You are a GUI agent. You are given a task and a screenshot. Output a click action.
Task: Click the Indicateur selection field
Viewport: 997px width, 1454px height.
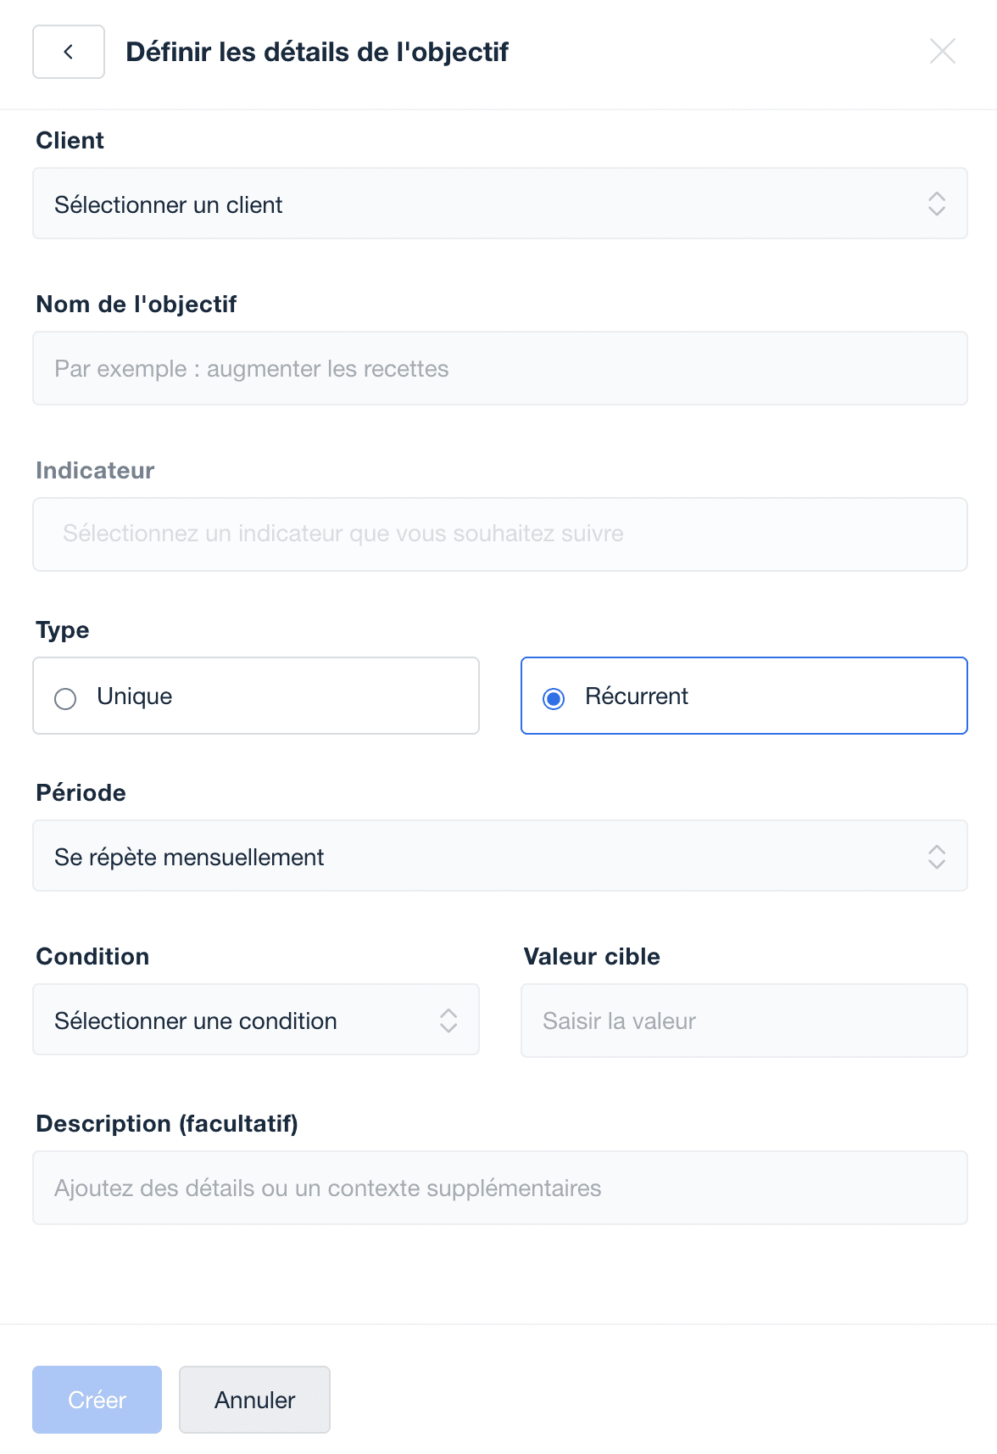tap(498, 534)
